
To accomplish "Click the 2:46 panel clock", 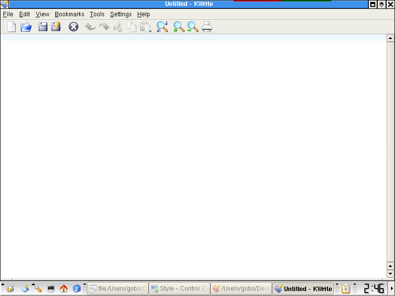I will [374, 289].
